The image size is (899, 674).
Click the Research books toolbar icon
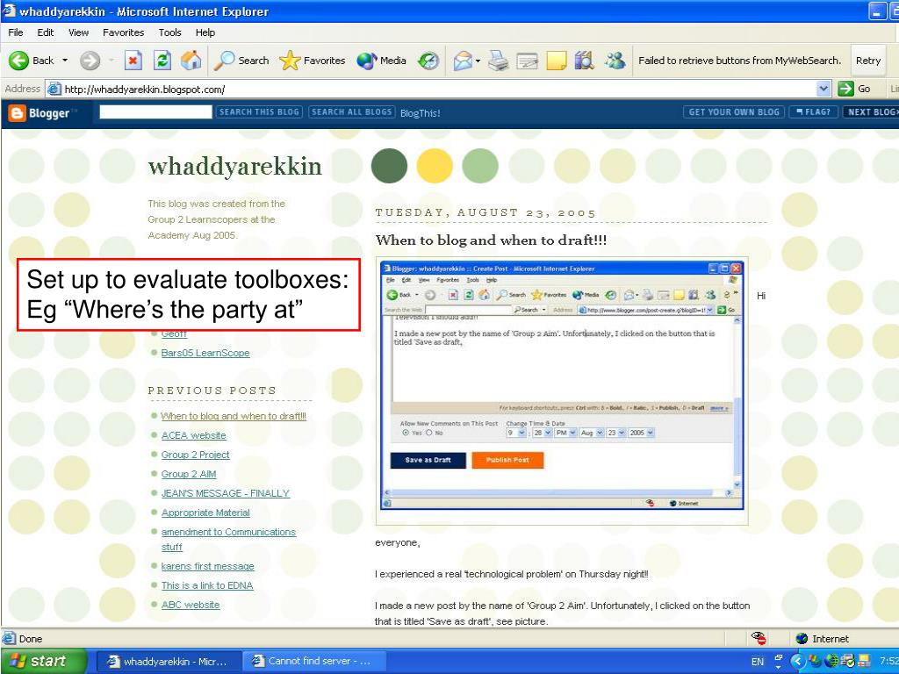(584, 61)
